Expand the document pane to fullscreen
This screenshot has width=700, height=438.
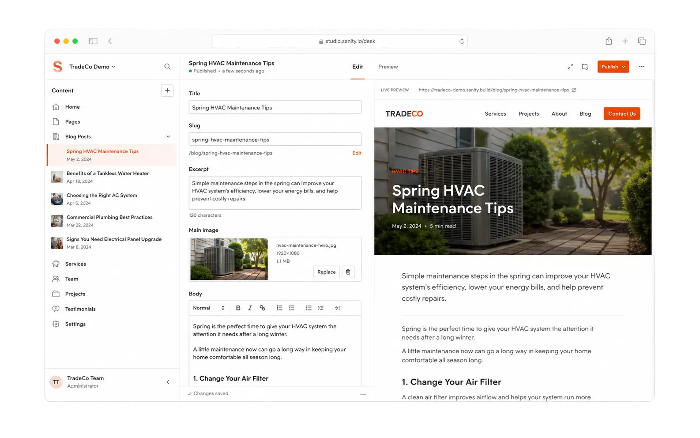570,67
